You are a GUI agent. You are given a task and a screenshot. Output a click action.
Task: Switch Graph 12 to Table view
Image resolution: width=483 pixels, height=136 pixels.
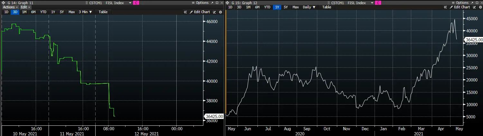[327, 7]
